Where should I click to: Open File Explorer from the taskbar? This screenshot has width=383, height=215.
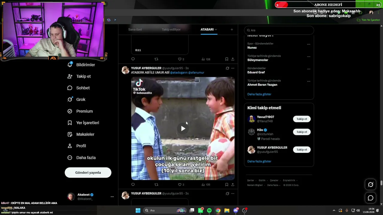pyautogui.click(x=227, y=211)
